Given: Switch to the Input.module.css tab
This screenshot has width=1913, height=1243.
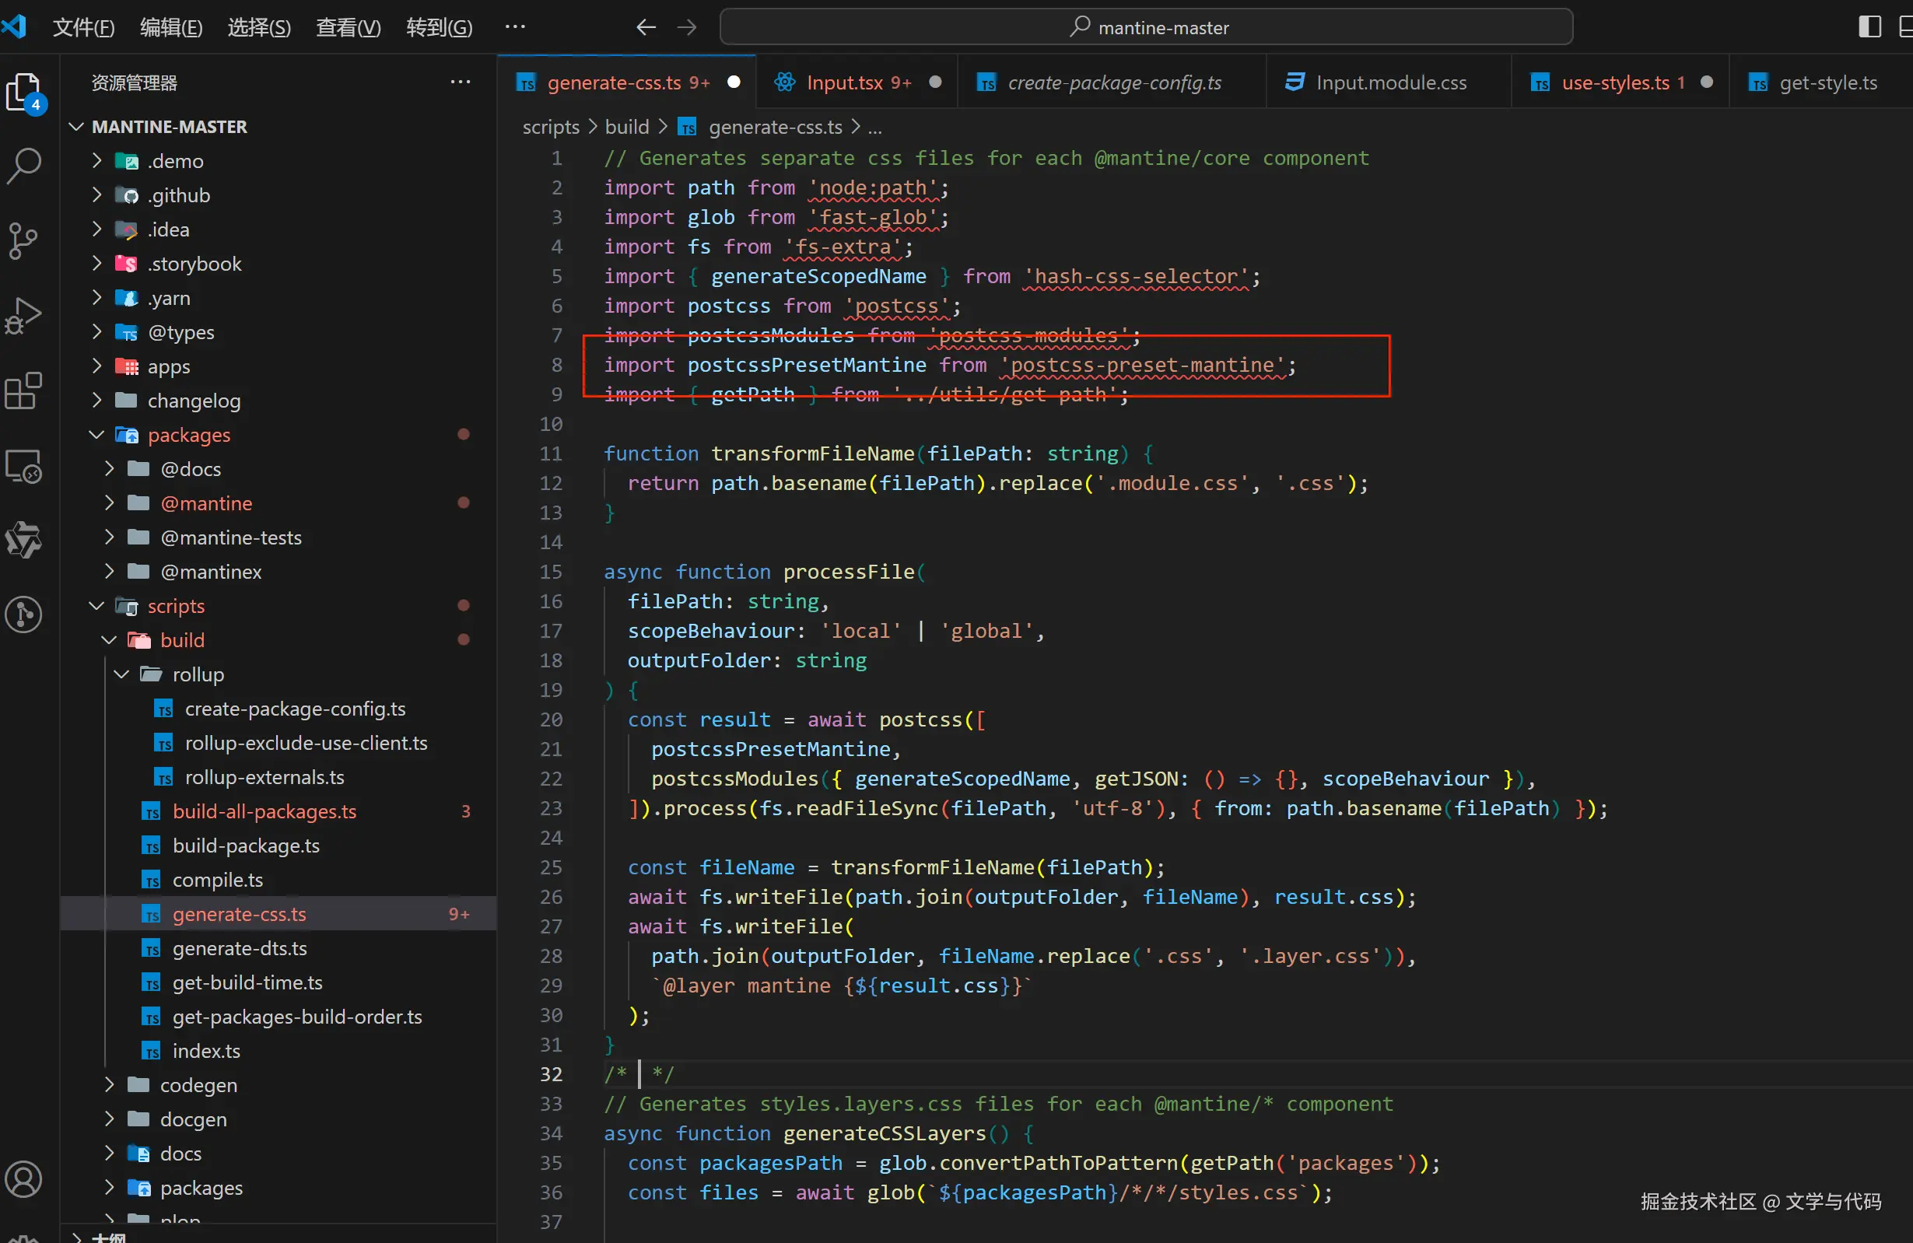Looking at the screenshot, I should (1389, 82).
